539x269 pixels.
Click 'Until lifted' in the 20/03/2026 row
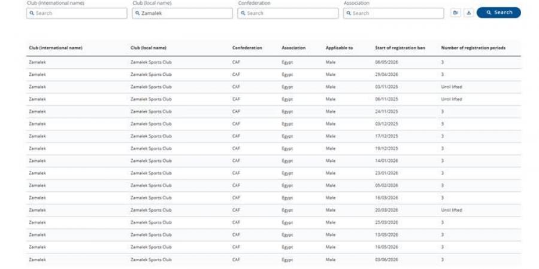pos(452,210)
